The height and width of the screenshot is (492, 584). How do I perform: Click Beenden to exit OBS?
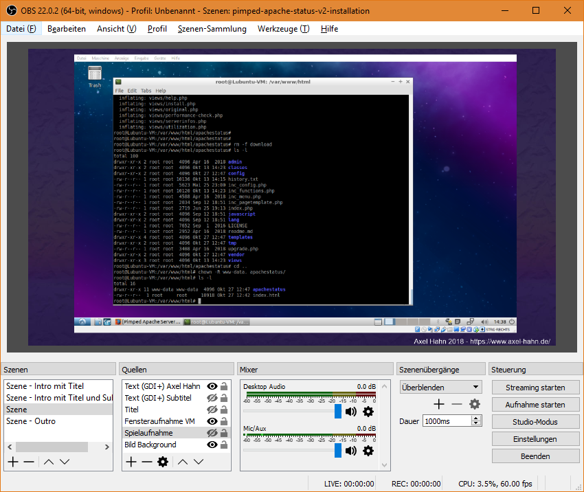pos(535,456)
